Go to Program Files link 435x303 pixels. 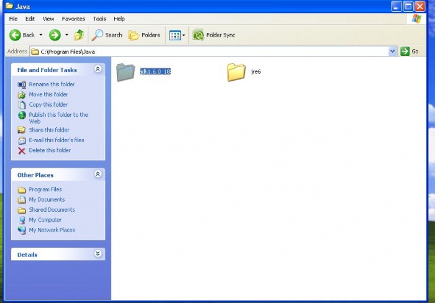[45, 189]
